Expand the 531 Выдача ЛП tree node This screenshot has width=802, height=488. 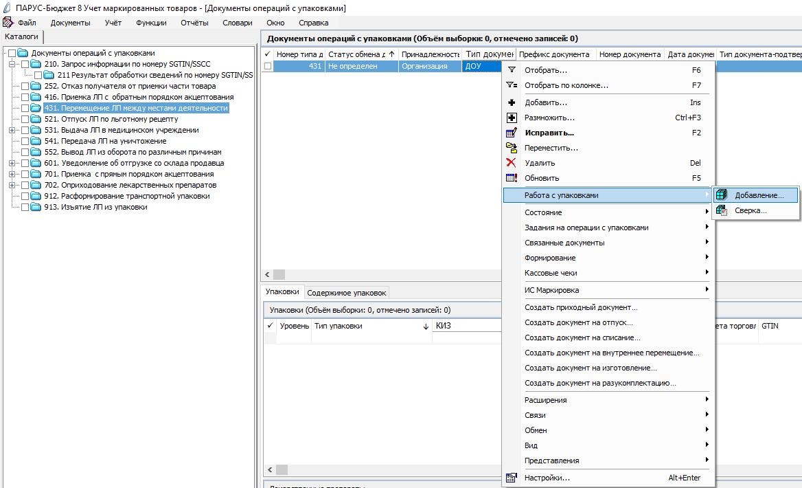click(x=12, y=130)
